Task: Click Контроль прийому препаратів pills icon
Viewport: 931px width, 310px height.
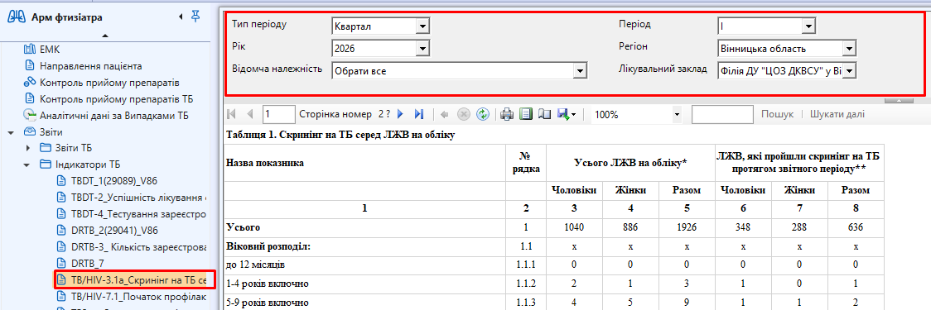Action: pos(30,83)
